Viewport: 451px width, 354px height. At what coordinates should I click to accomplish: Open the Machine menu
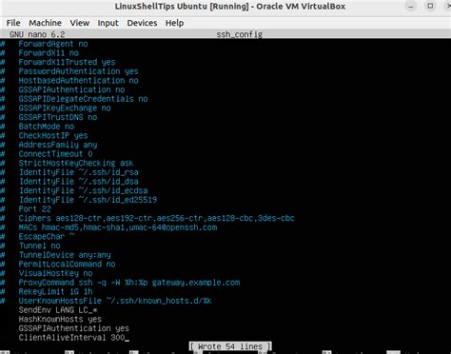point(46,23)
